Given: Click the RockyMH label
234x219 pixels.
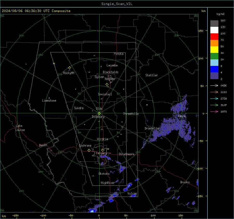Looking at the screenshot, I should pos(69,73).
